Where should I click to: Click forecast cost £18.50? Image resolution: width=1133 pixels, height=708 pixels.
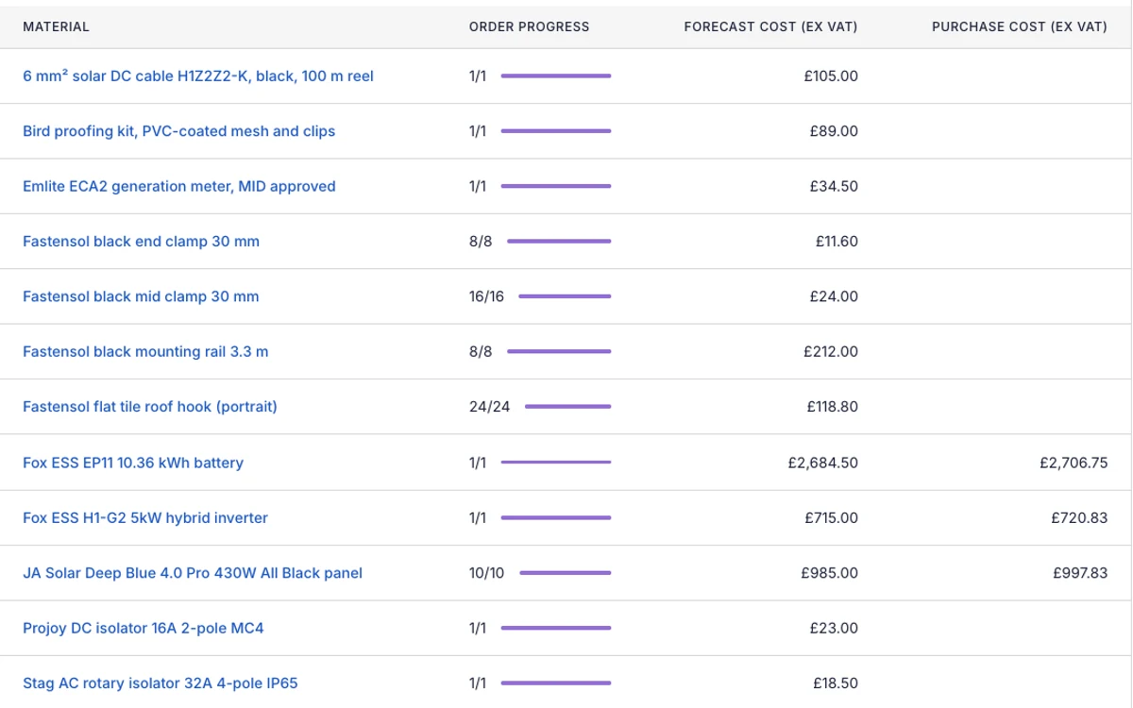(836, 683)
